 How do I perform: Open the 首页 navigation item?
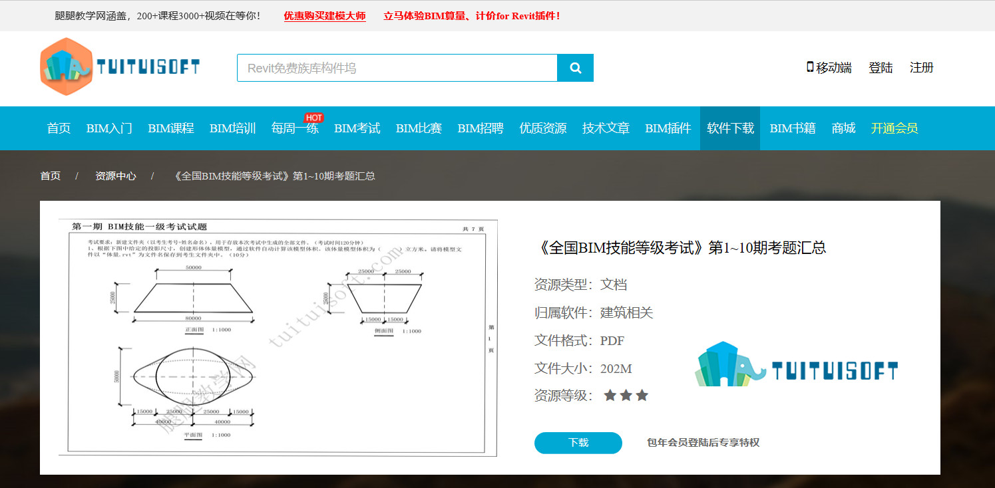click(59, 128)
